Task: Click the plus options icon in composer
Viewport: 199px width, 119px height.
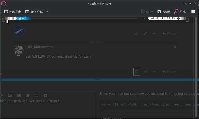Action: coord(45,95)
